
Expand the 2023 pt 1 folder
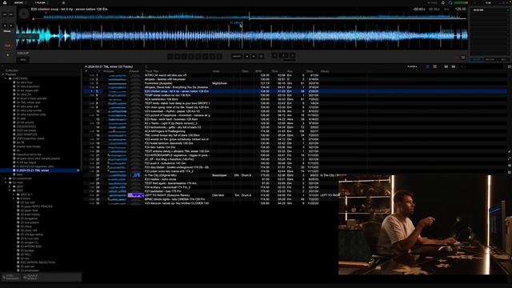pyautogui.click(x=14, y=194)
